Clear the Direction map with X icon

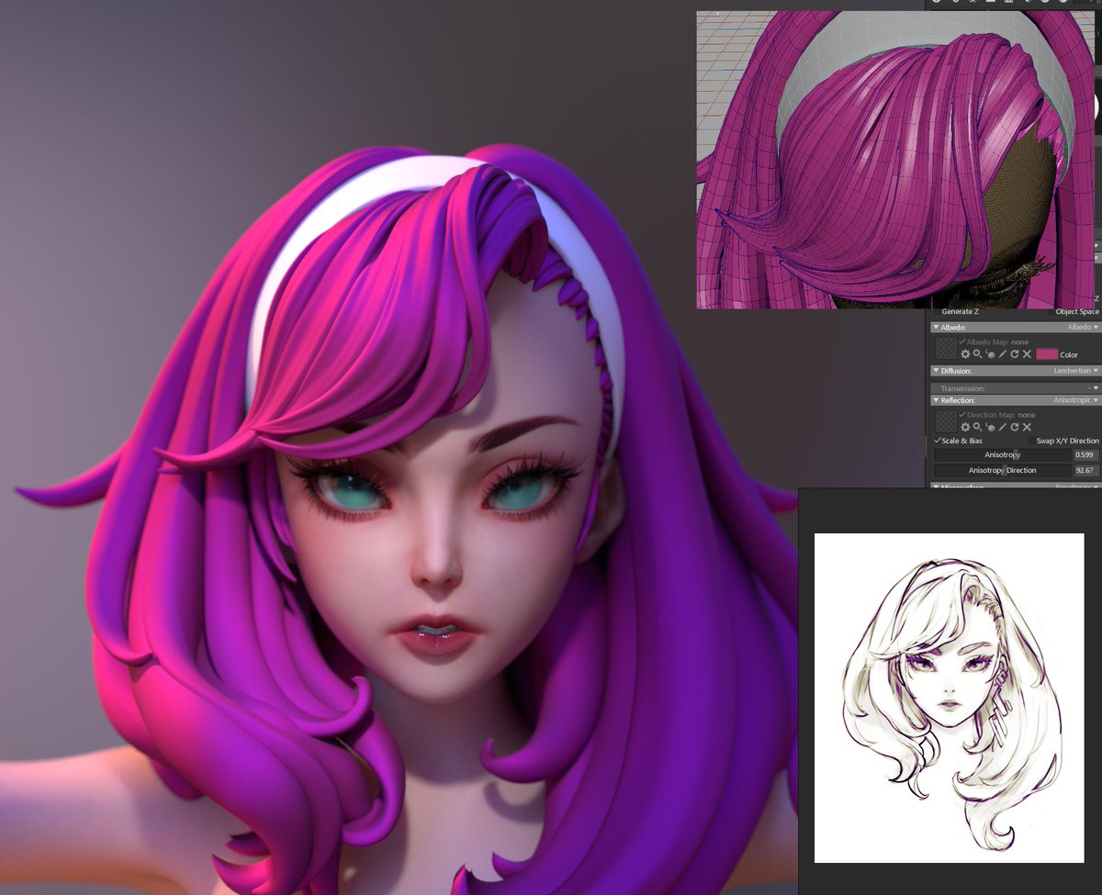point(1027,427)
